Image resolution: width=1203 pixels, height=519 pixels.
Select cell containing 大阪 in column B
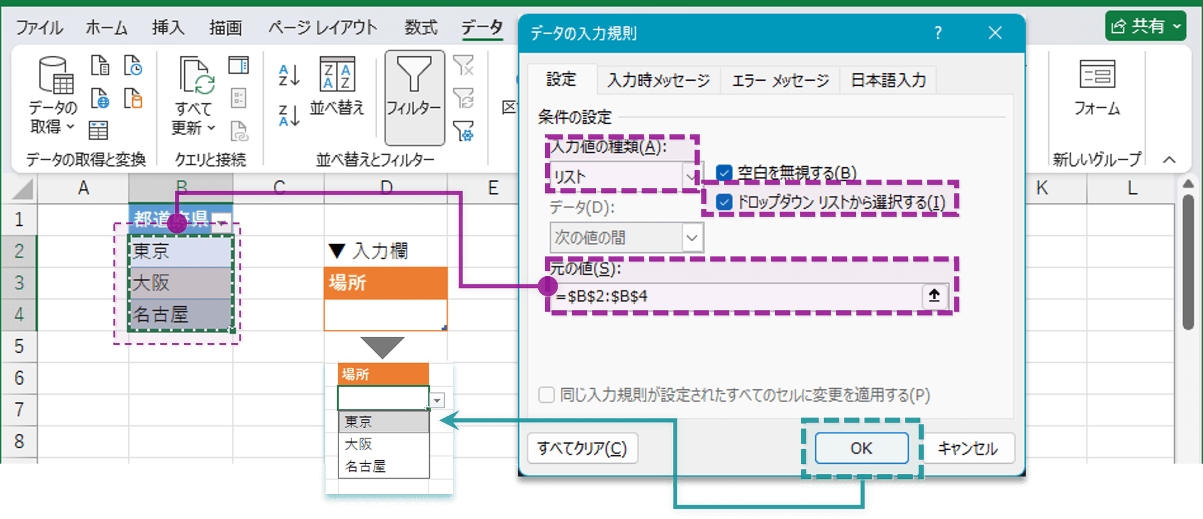[180, 282]
